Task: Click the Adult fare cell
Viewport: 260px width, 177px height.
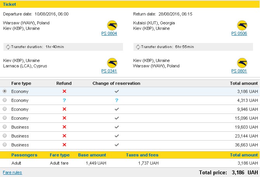Action: click(59, 163)
